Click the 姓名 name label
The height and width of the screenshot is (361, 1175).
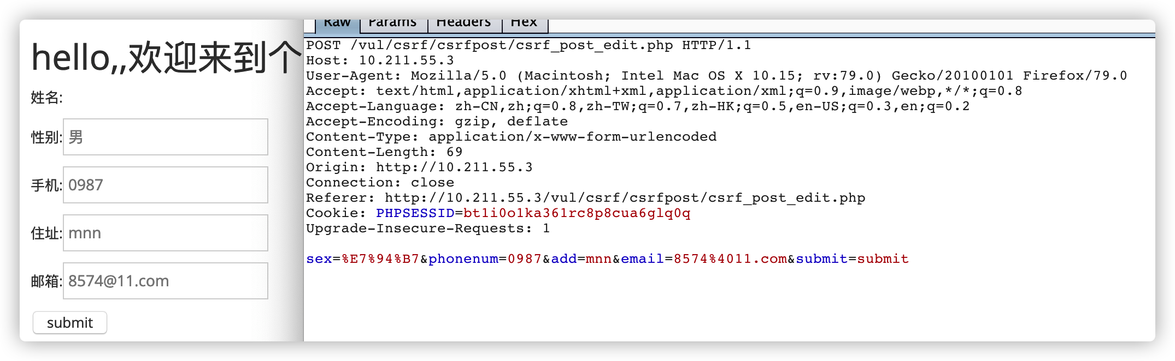tap(46, 98)
